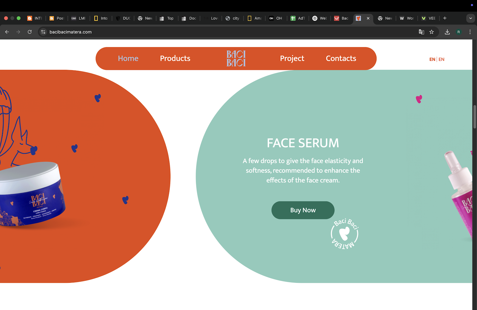Open Contacts in the site menu
The height and width of the screenshot is (310, 477).
(x=341, y=58)
